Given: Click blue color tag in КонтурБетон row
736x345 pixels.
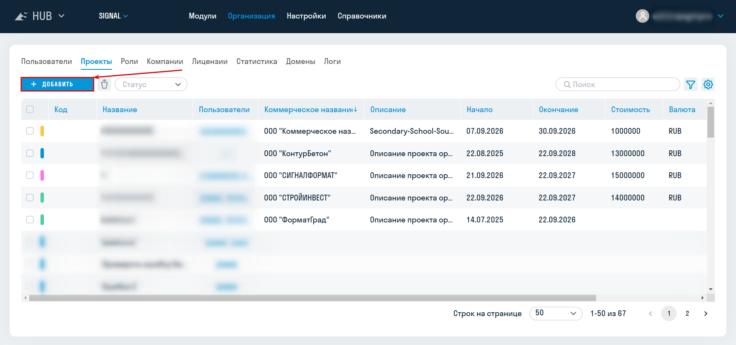Looking at the screenshot, I should click(42, 153).
